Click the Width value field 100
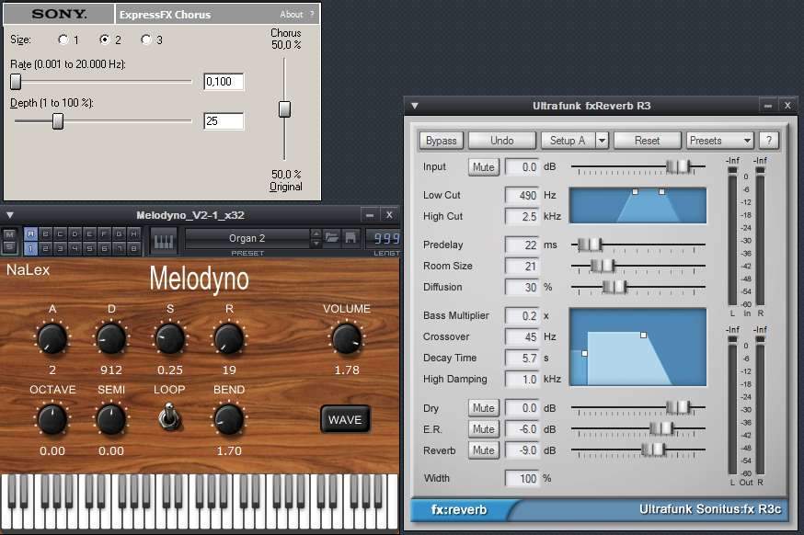This screenshot has width=804, height=535. coord(522,478)
